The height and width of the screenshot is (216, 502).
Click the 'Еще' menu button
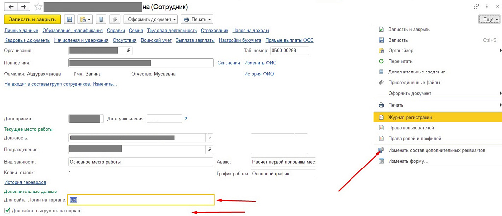pos(490,19)
